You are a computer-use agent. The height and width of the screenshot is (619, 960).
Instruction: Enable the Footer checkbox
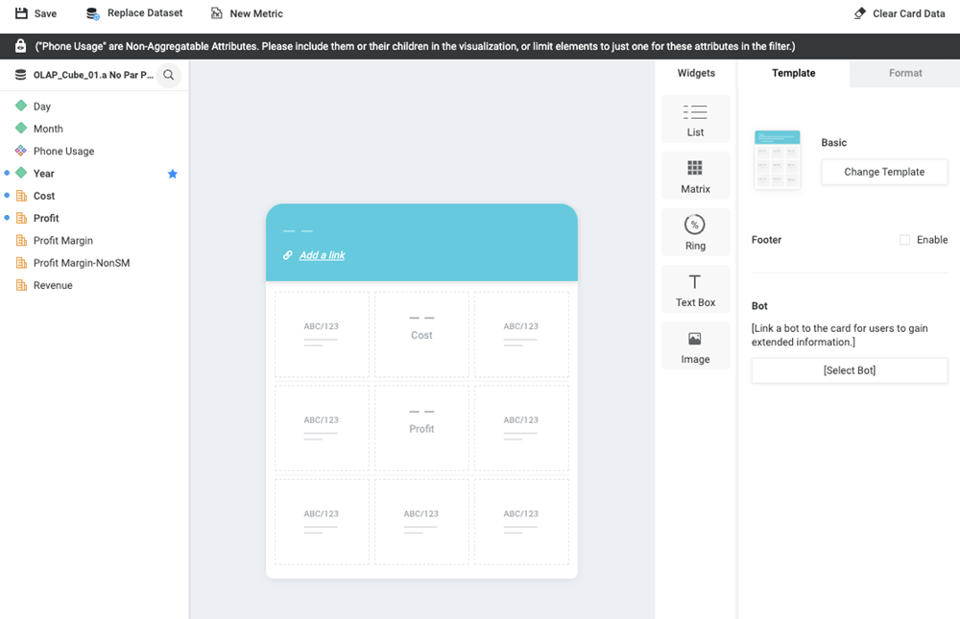click(x=904, y=240)
